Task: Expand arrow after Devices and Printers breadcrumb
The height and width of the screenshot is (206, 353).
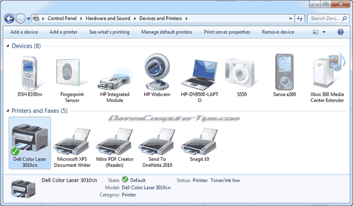Action: [x=187, y=18]
